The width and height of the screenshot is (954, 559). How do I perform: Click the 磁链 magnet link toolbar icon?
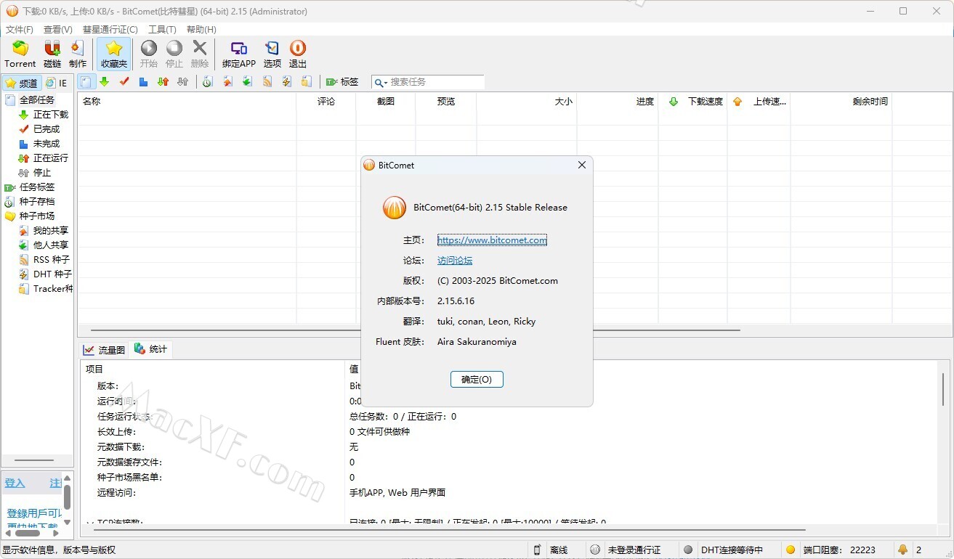pyautogui.click(x=52, y=54)
